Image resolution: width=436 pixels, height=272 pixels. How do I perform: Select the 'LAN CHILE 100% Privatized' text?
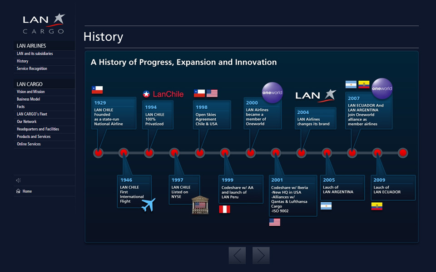[x=154, y=119]
